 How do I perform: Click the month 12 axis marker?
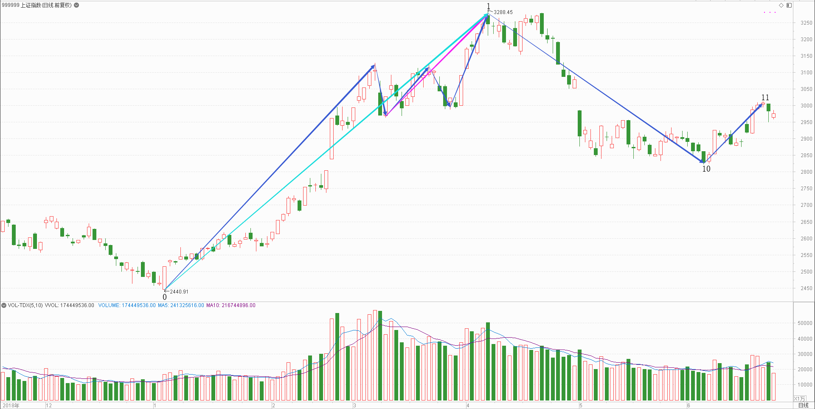tap(49, 406)
